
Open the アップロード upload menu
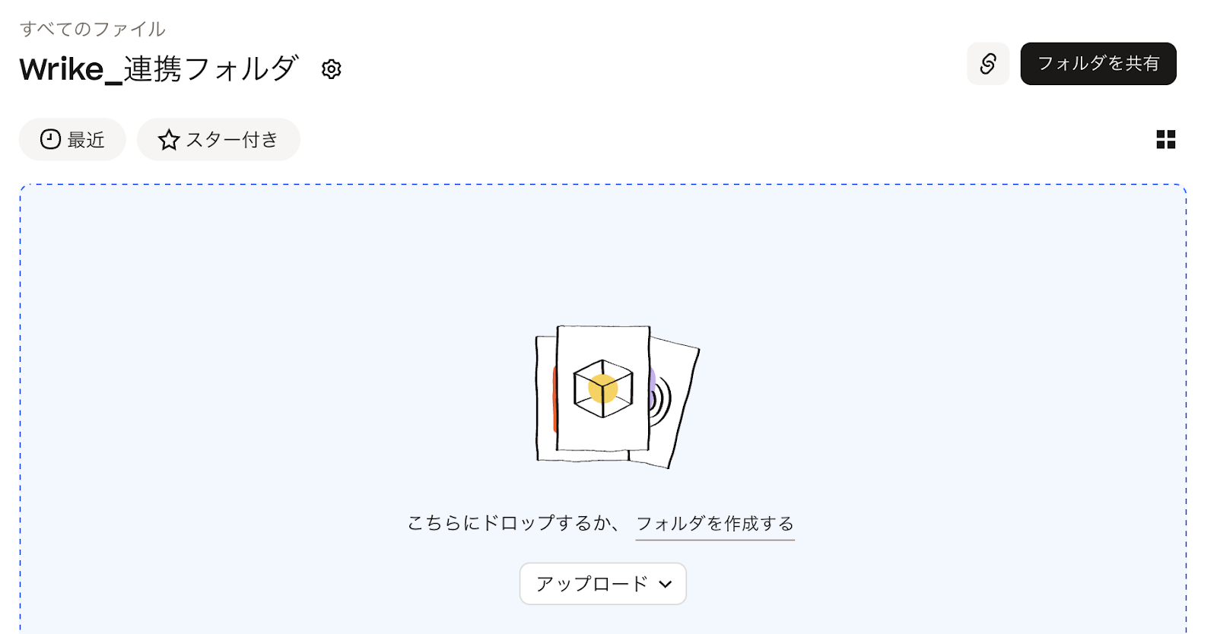coord(603,584)
